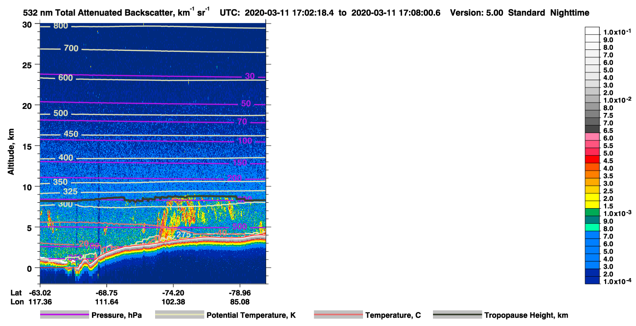Click the 700 potential temperature contour label
Viewport: 636px width, 326px height.
coord(71,48)
